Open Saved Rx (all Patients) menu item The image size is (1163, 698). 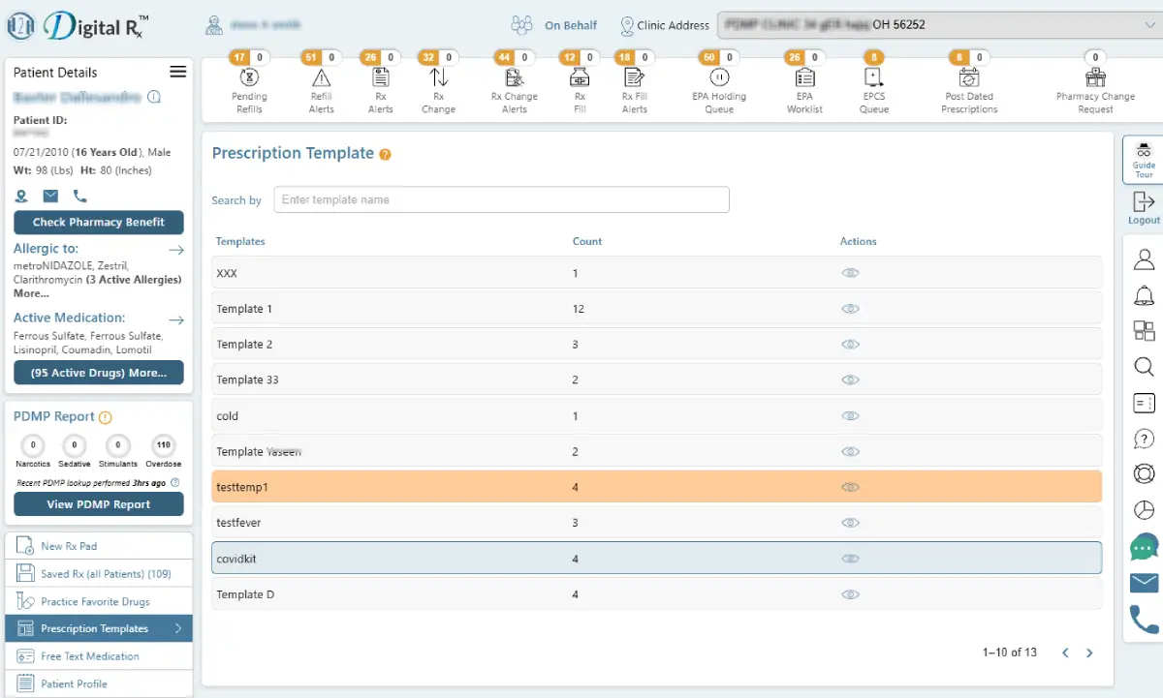coord(99,574)
